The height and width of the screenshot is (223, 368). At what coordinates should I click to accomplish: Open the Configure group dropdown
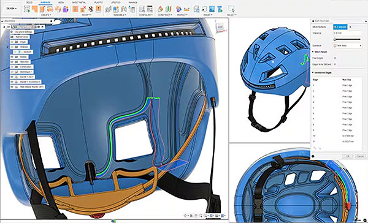tap(145, 15)
